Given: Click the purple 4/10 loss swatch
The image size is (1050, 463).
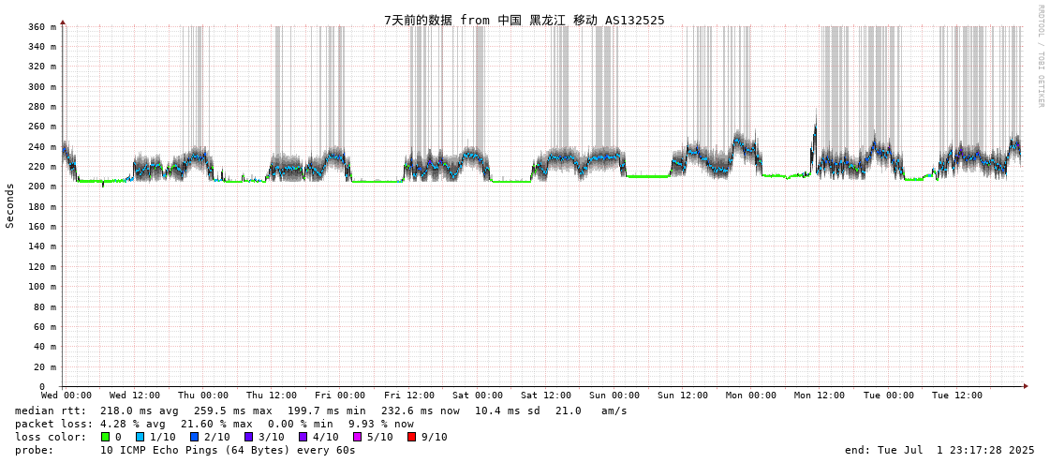Looking at the screenshot, I should pos(303,437).
